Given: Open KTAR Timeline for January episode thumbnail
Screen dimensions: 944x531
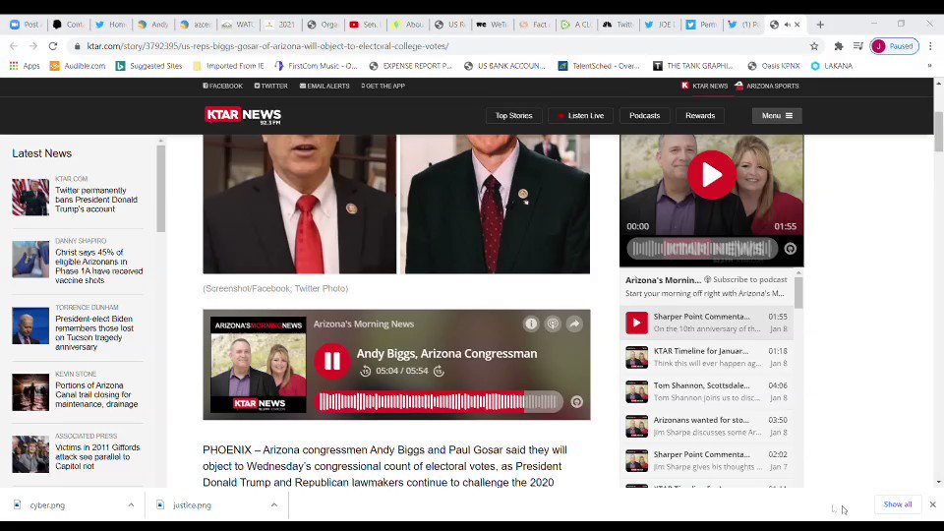Looking at the screenshot, I should (636, 357).
